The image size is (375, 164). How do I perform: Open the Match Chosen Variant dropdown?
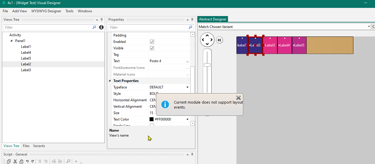pyautogui.click(x=369, y=27)
